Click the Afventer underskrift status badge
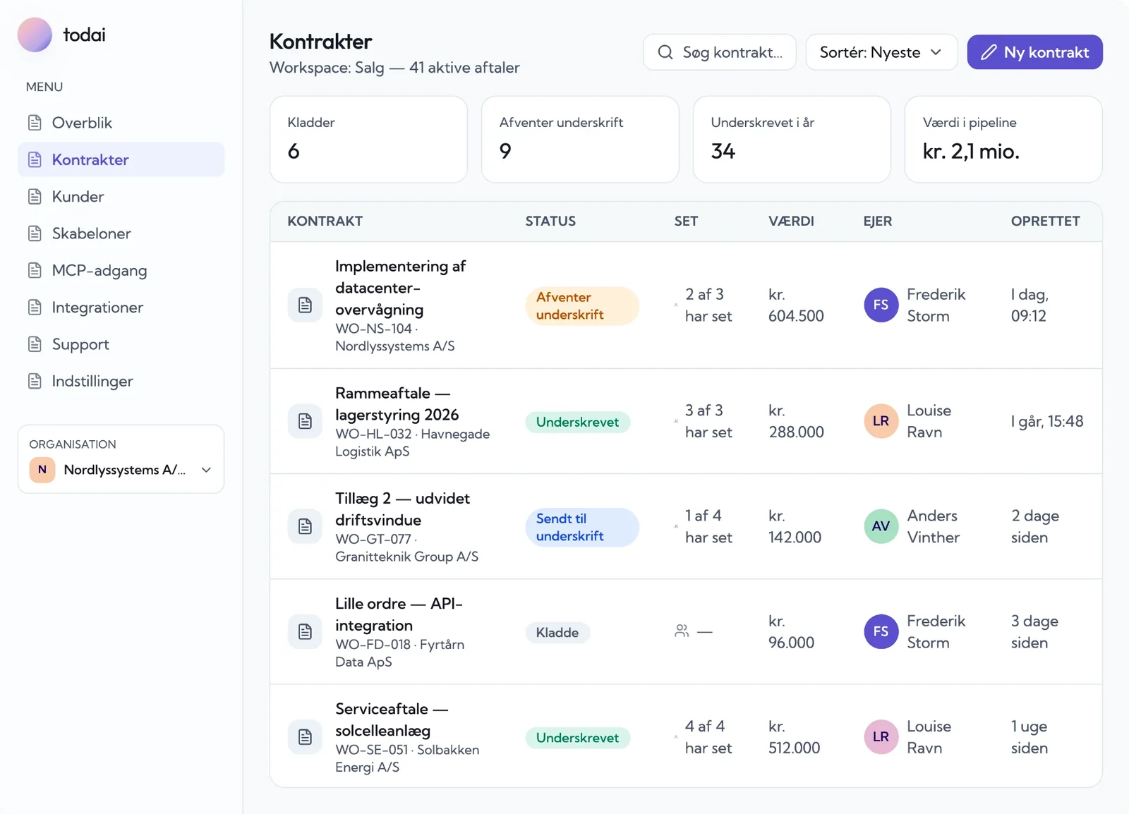The height and width of the screenshot is (814, 1129). 582,305
